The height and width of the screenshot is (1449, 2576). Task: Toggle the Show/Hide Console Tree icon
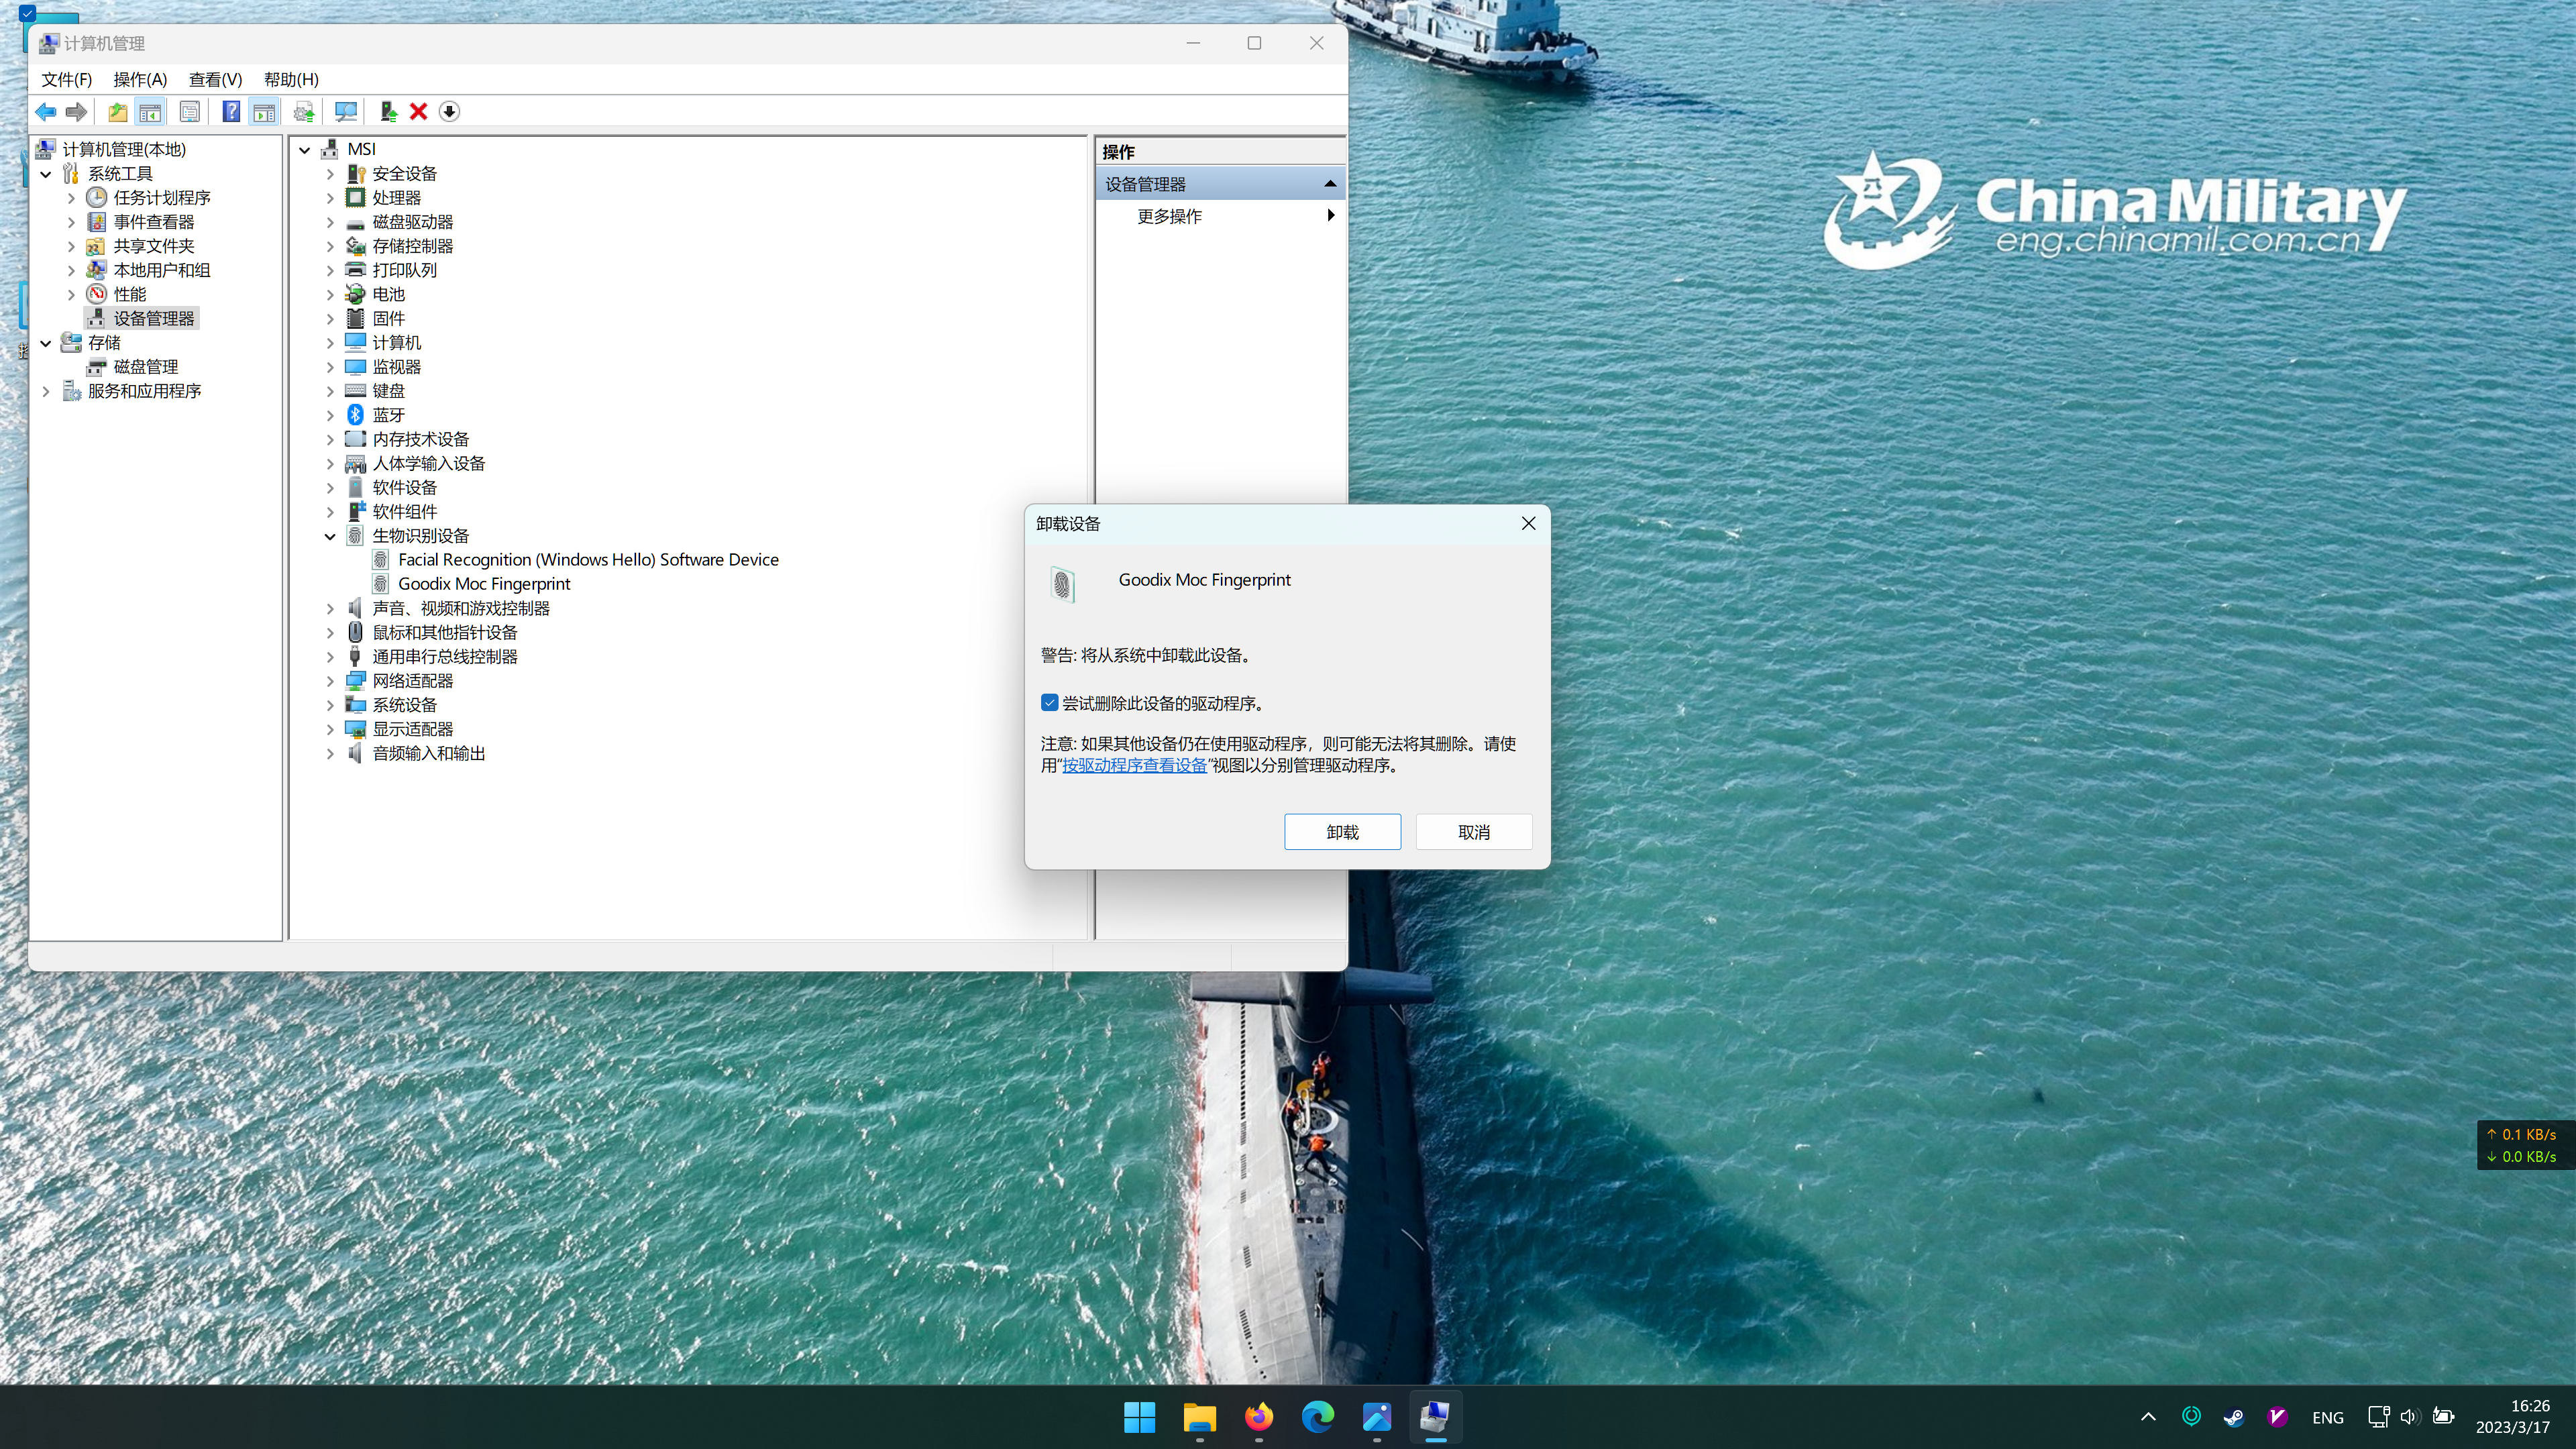pos(150,112)
